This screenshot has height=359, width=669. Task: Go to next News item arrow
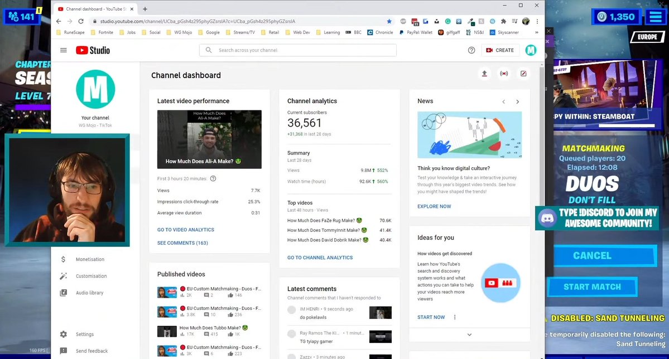point(518,101)
